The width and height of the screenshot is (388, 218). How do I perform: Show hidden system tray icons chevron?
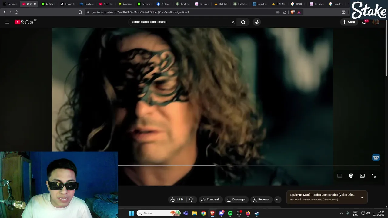click(341, 213)
